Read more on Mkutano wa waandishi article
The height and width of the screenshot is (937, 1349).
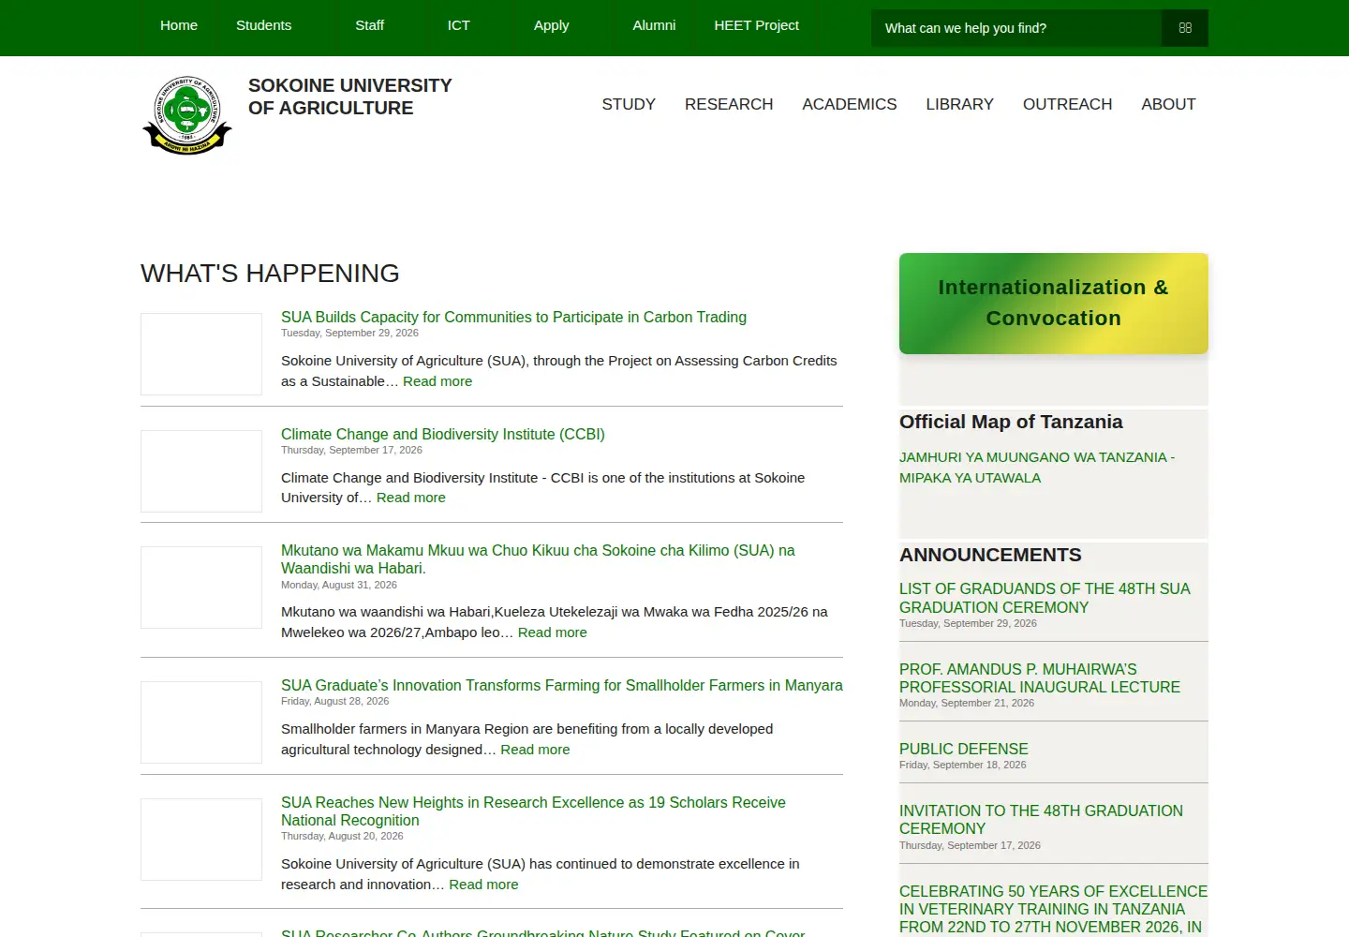[x=553, y=632]
